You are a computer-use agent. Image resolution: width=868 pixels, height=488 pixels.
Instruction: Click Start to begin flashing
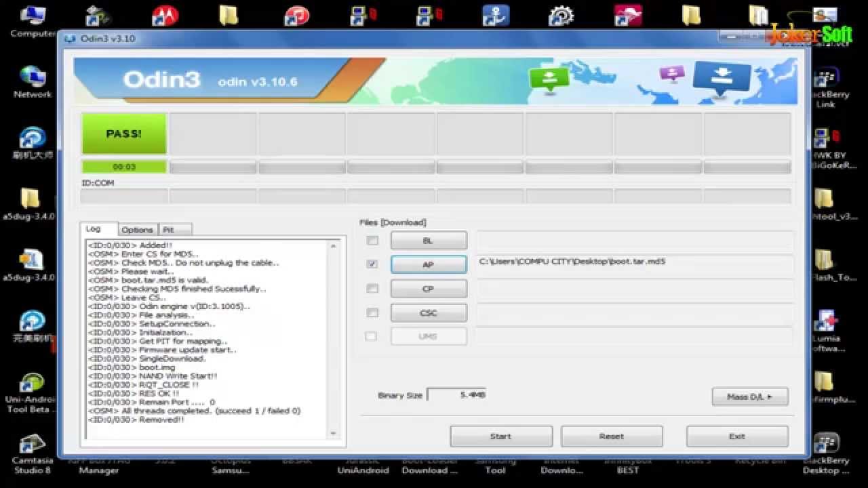pyautogui.click(x=501, y=436)
